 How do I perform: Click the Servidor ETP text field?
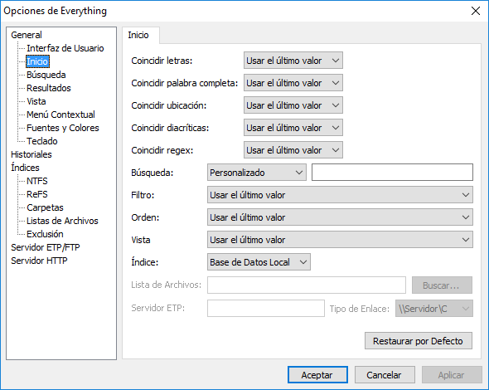point(266,309)
